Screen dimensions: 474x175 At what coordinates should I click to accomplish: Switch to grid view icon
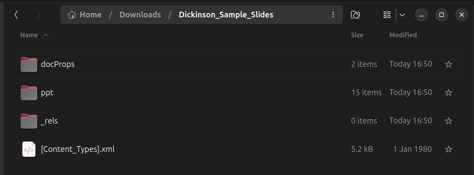pyautogui.click(x=387, y=15)
